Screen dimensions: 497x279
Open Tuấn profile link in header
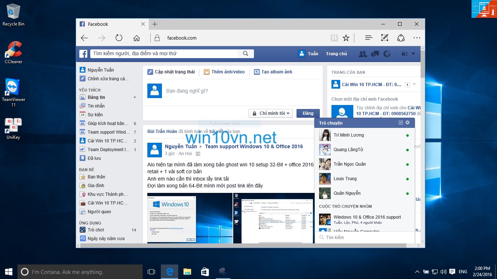(308, 54)
